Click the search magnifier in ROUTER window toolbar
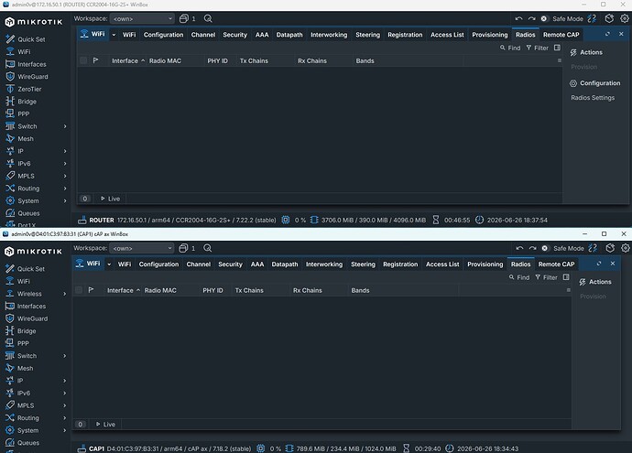The image size is (632, 453). click(x=208, y=18)
